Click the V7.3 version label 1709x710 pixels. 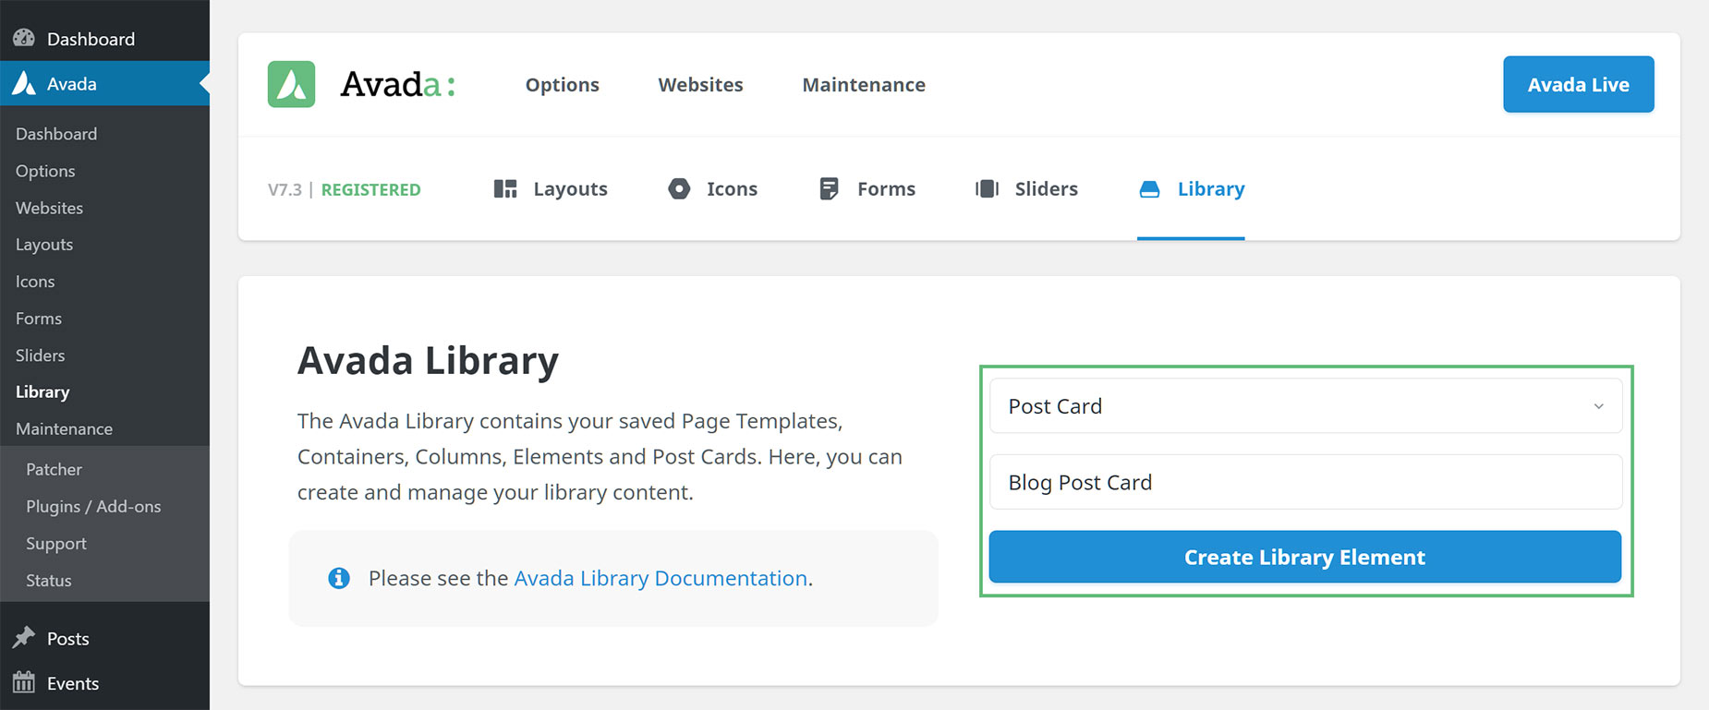tap(285, 189)
